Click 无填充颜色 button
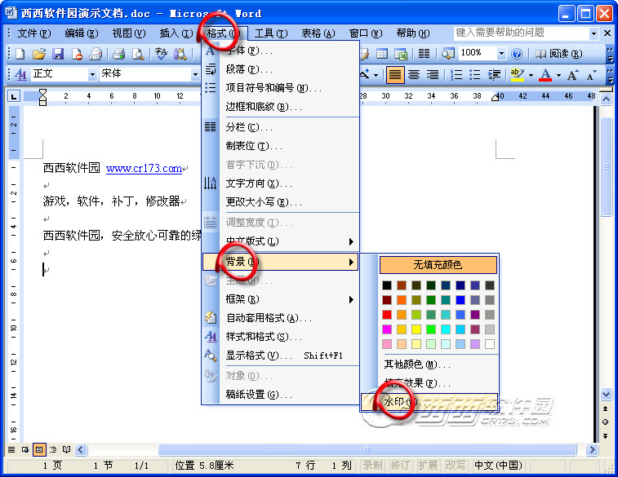The height and width of the screenshot is (477, 618). click(438, 265)
